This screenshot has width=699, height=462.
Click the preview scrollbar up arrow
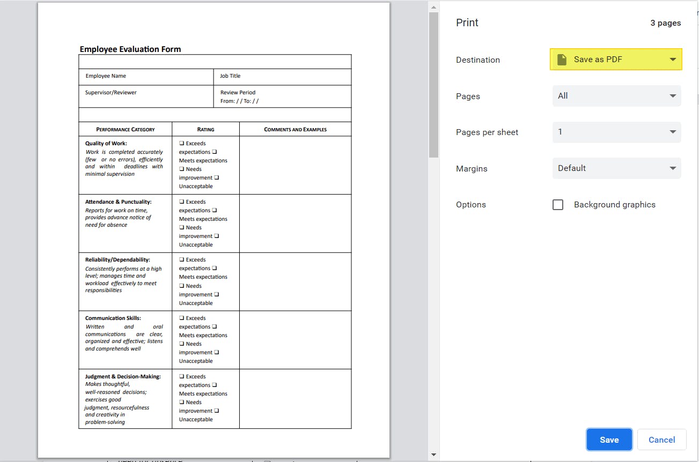[x=433, y=7]
